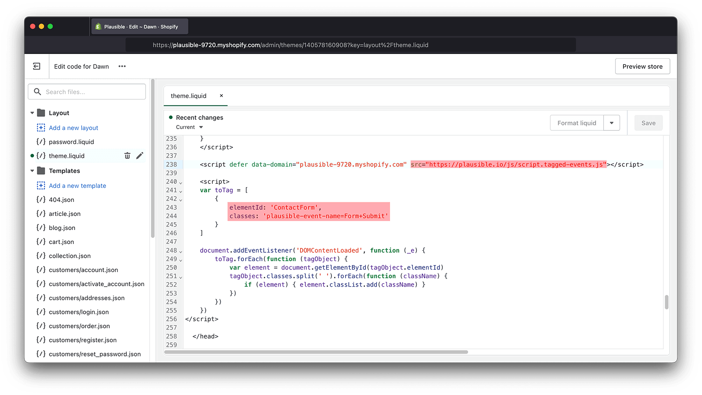Collapse the Layout folder

32,113
